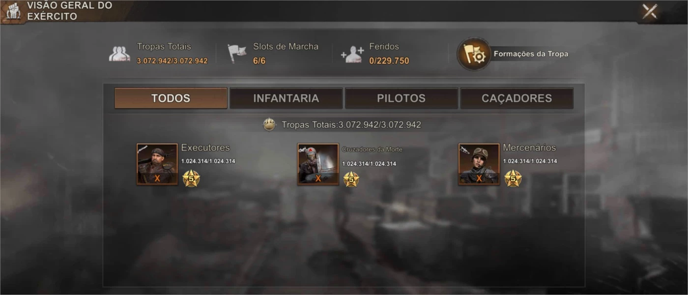Click the gold star badge under Executores
The height and width of the screenshot is (295, 688).
tap(191, 178)
